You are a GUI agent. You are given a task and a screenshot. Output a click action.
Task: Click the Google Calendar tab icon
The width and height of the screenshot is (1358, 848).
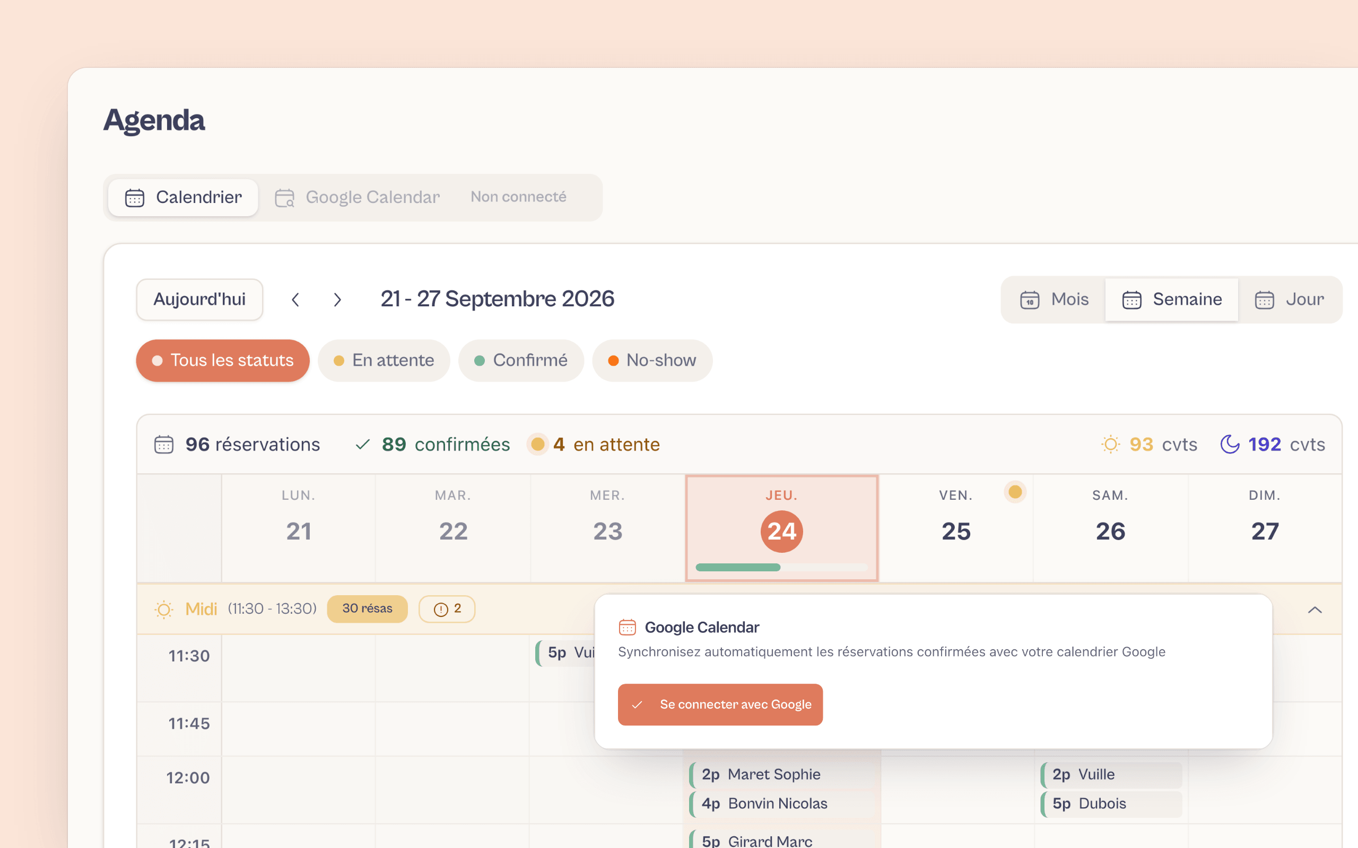click(x=284, y=198)
